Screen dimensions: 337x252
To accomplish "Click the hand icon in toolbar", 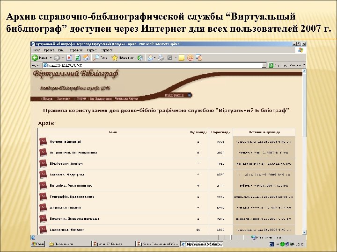I will (x=199, y=58).
